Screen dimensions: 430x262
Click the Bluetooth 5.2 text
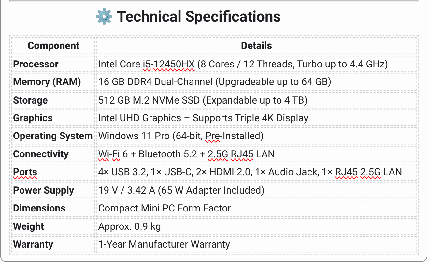(168, 154)
